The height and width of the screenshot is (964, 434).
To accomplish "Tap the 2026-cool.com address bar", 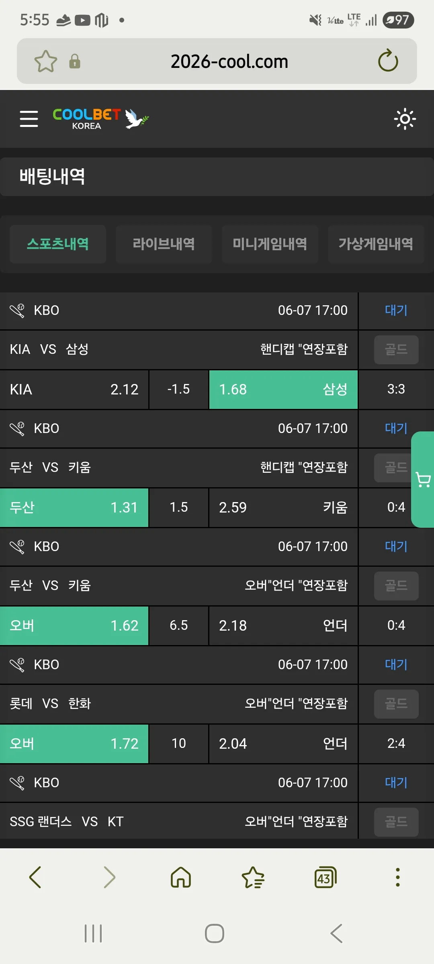I will (229, 61).
